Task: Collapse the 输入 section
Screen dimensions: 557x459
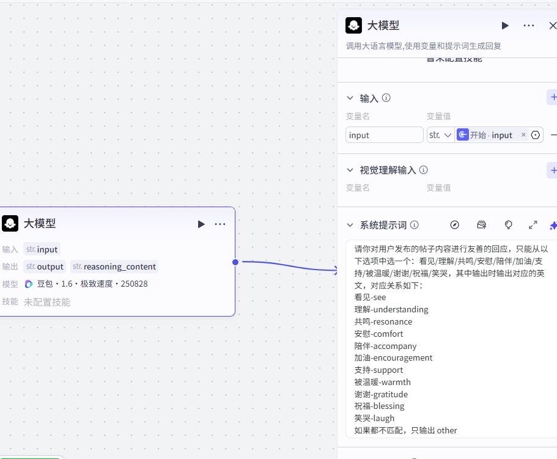Action: (350, 98)
